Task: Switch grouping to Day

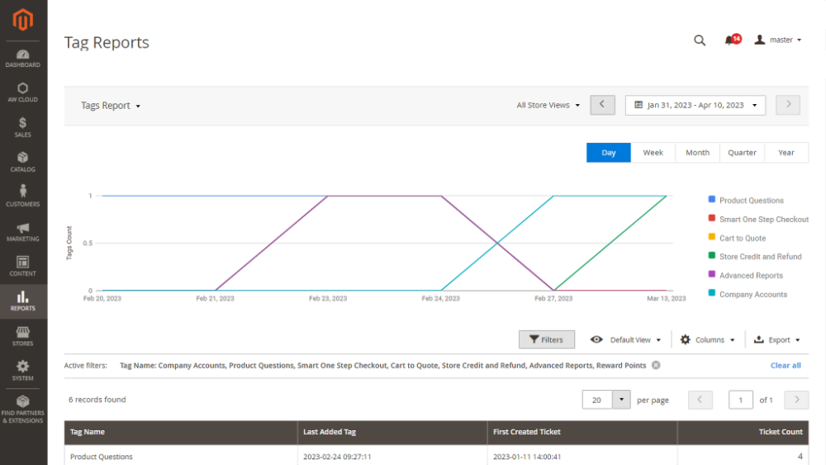Action: pyautogui.click(x=609, y=153)
